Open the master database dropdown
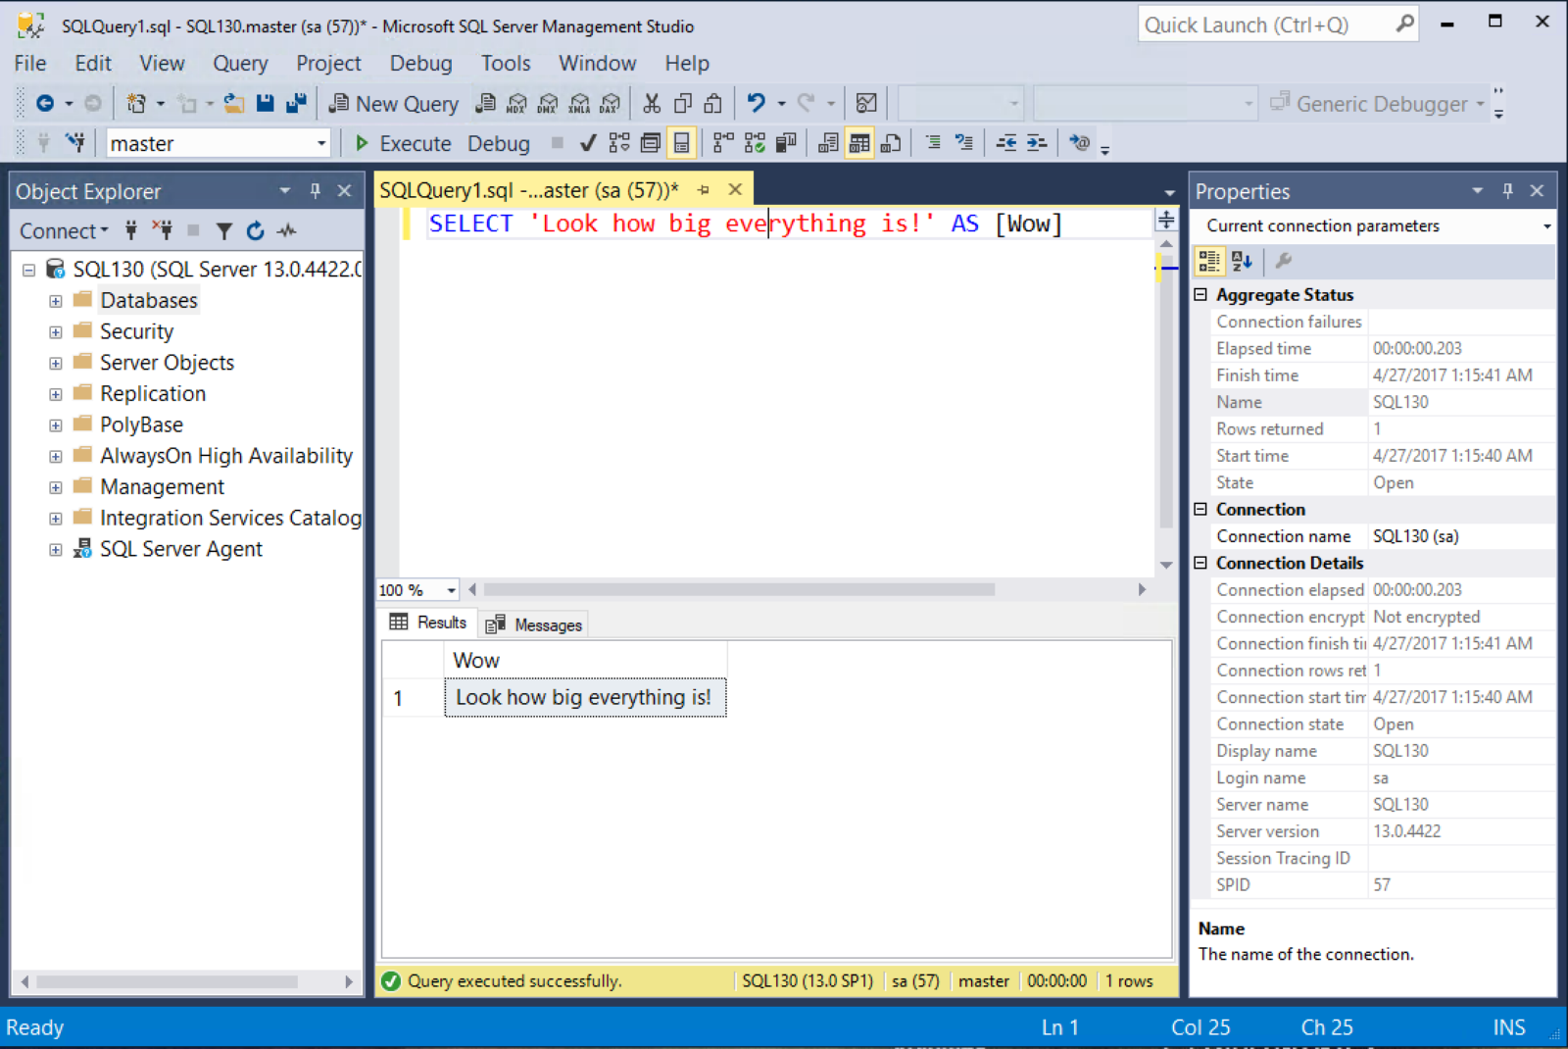This screenshot has height=1049, width=1568. [320, 143]
